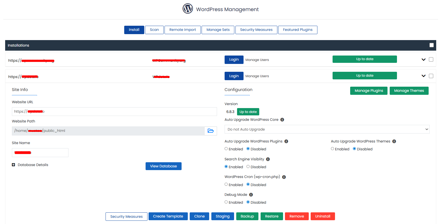Expand the first installation row chevron

(x=423, y=60)
